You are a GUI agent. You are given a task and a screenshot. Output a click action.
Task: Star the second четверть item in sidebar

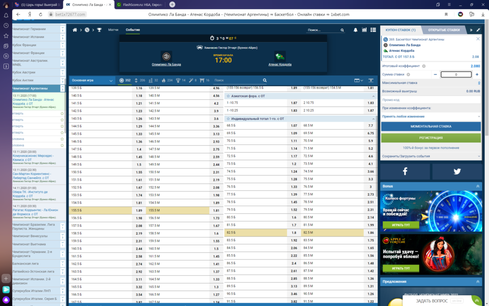pyautogui.click(x=62, y=120)
